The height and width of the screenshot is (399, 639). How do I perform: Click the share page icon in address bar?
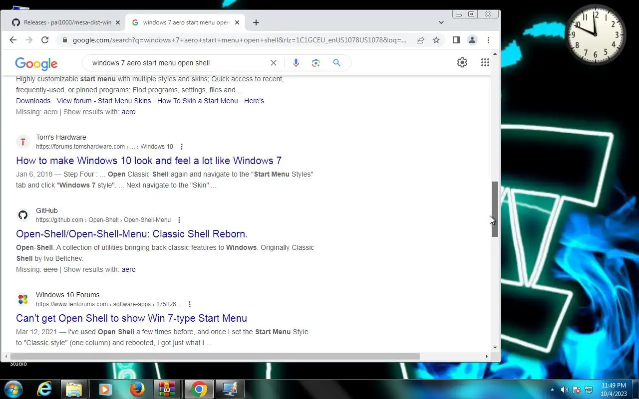pos(420,40)
